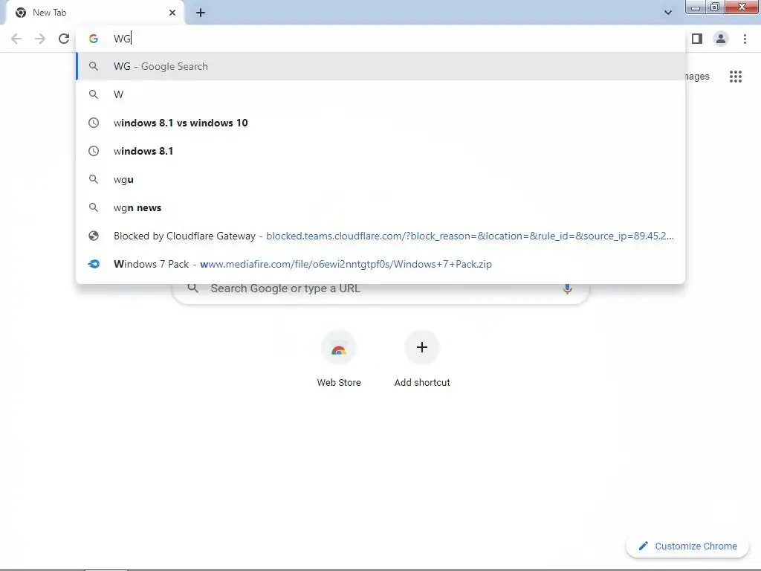The width and height of the screenshot is (761, 571).
Task: Click magnifier icon beside 'wgn news'
Action: pos(94,207)
